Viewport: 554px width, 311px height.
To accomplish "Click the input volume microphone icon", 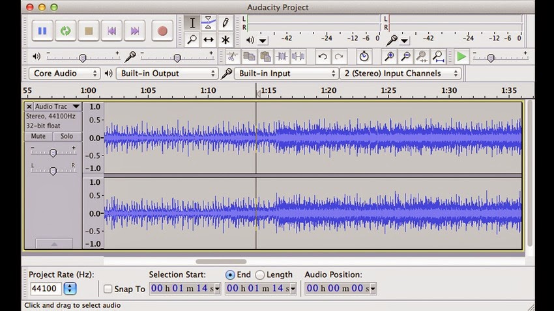I will (x=130, y=57).
